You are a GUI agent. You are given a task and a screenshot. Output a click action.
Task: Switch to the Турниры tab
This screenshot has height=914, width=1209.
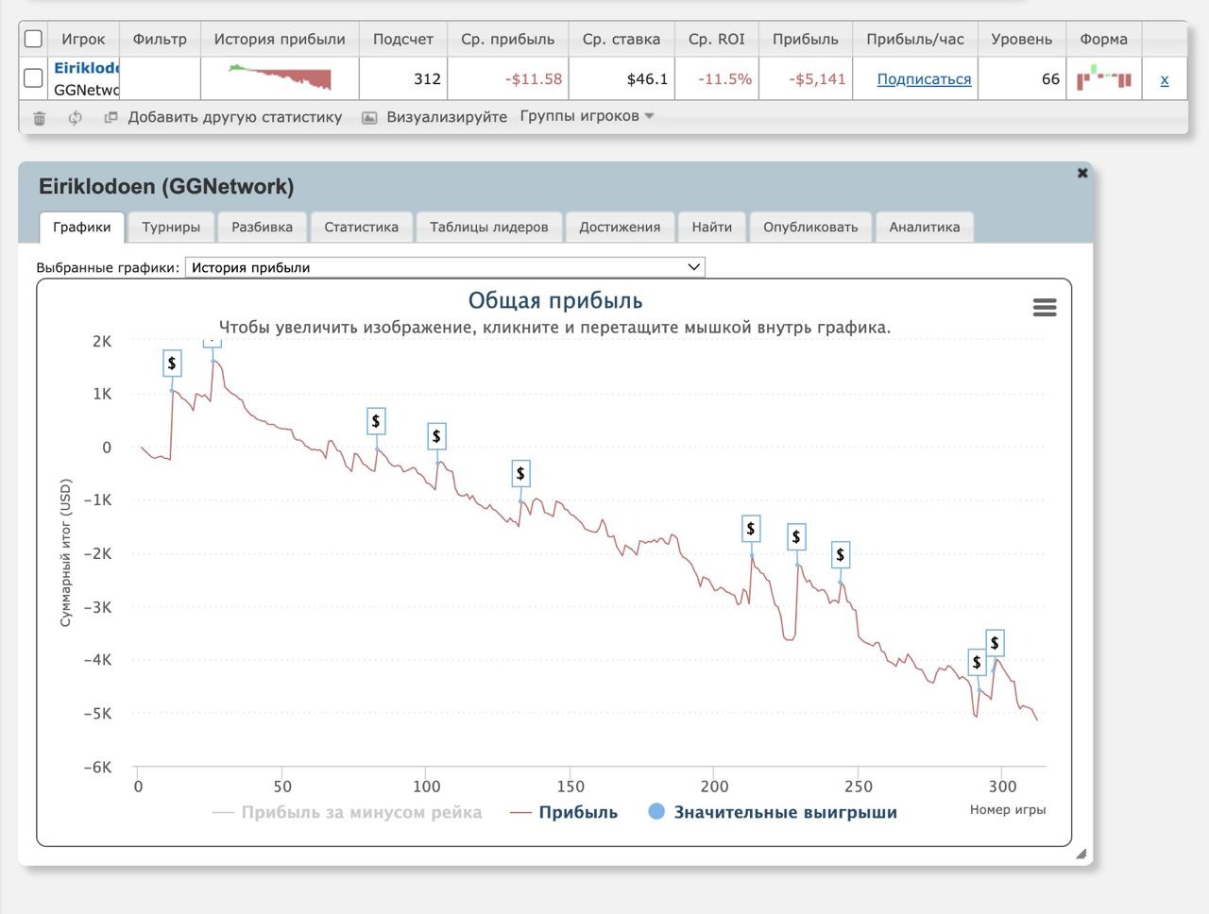tap(171, 227)
